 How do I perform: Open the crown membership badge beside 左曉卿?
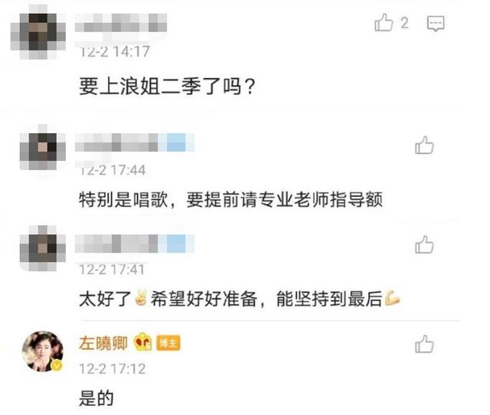pos(143,342)
